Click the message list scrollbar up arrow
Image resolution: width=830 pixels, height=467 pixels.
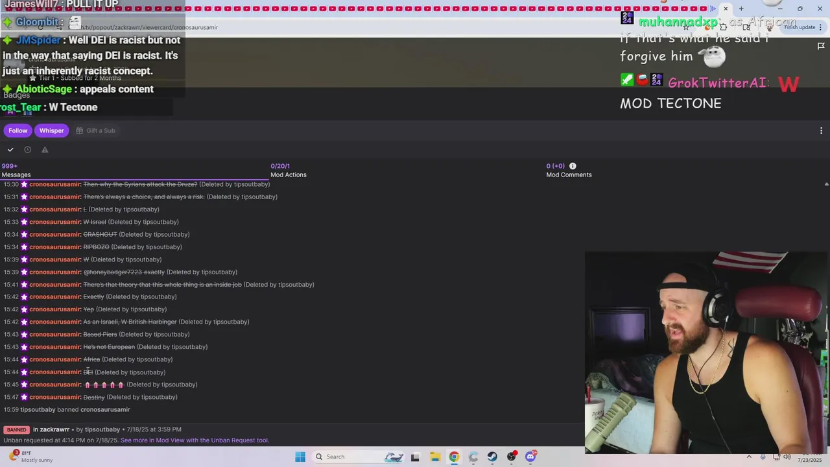click(x=826, y=184)
